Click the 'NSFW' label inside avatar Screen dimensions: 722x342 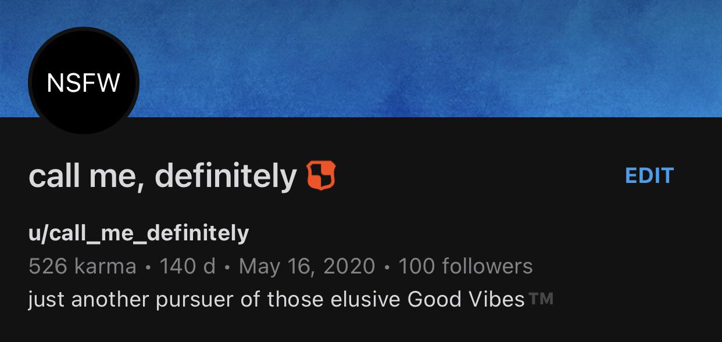tap(83, 82)
